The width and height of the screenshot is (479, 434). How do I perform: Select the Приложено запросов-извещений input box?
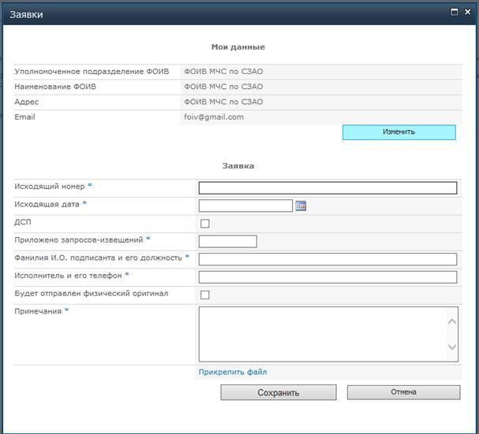227,241
